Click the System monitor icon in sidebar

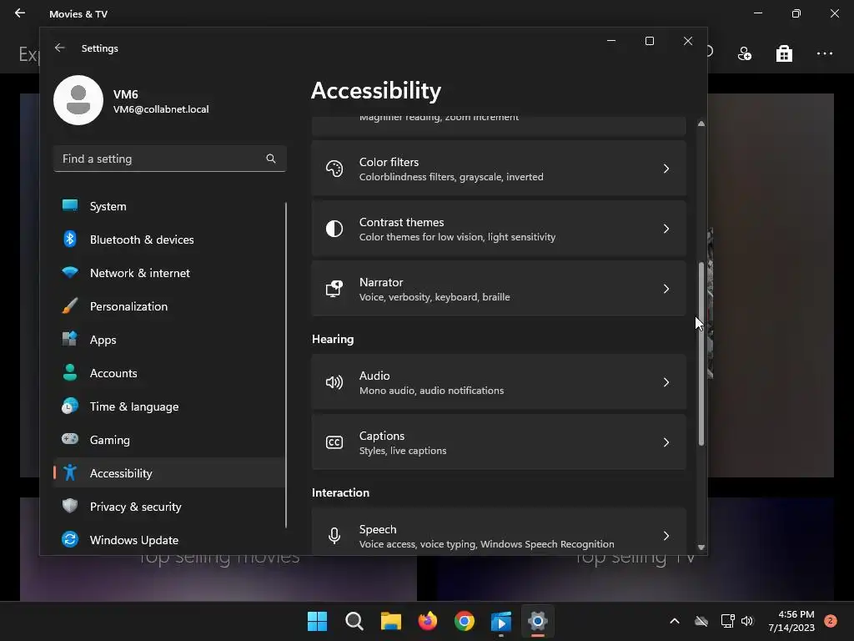70,205
